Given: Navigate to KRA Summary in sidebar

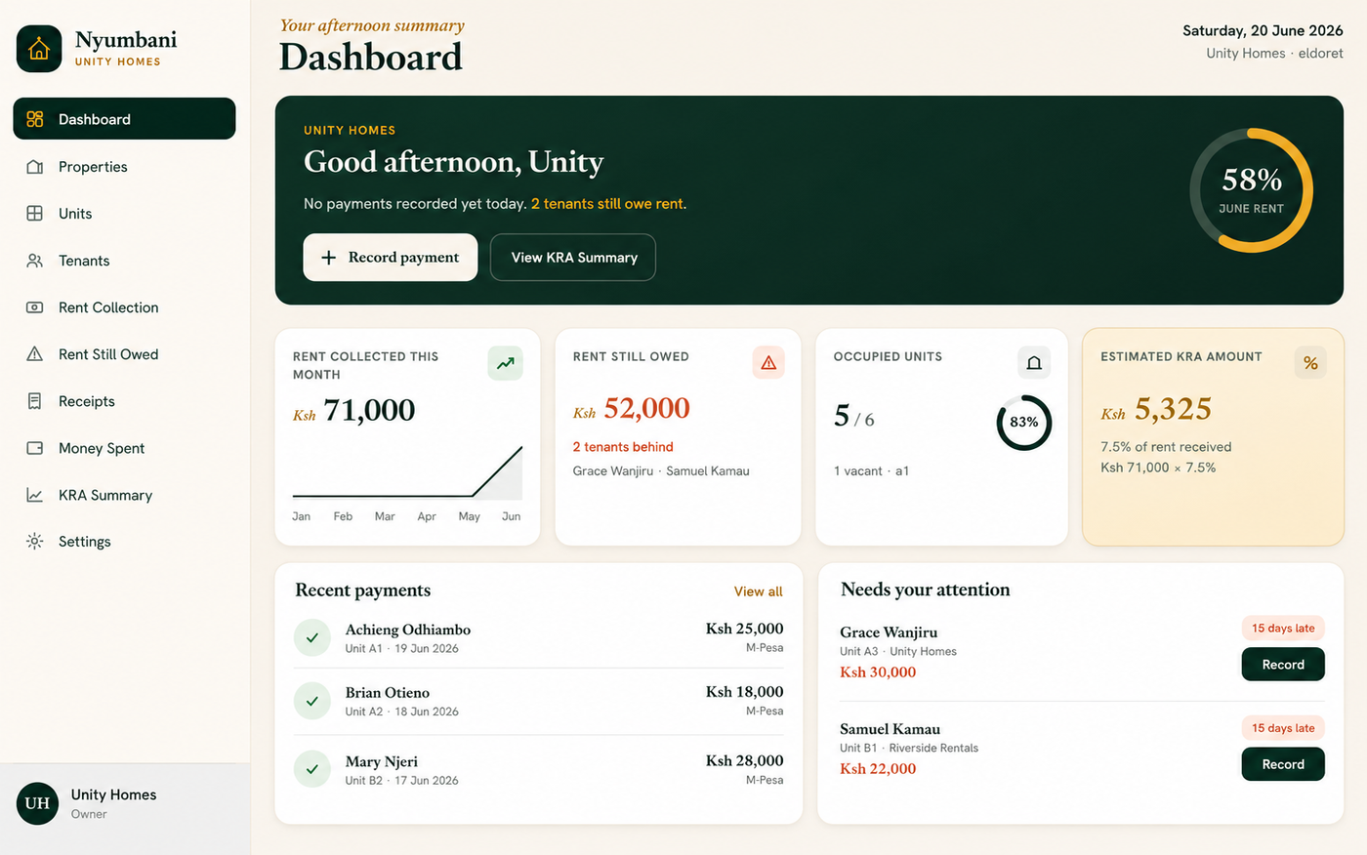Looking at the screenshot, I should (x=124, y=495).
